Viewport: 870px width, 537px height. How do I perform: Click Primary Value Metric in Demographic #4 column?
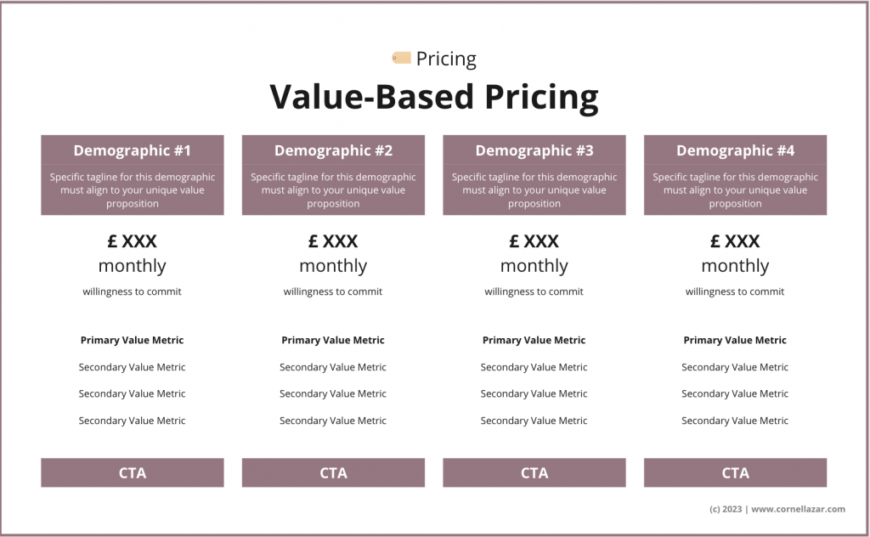735,340
